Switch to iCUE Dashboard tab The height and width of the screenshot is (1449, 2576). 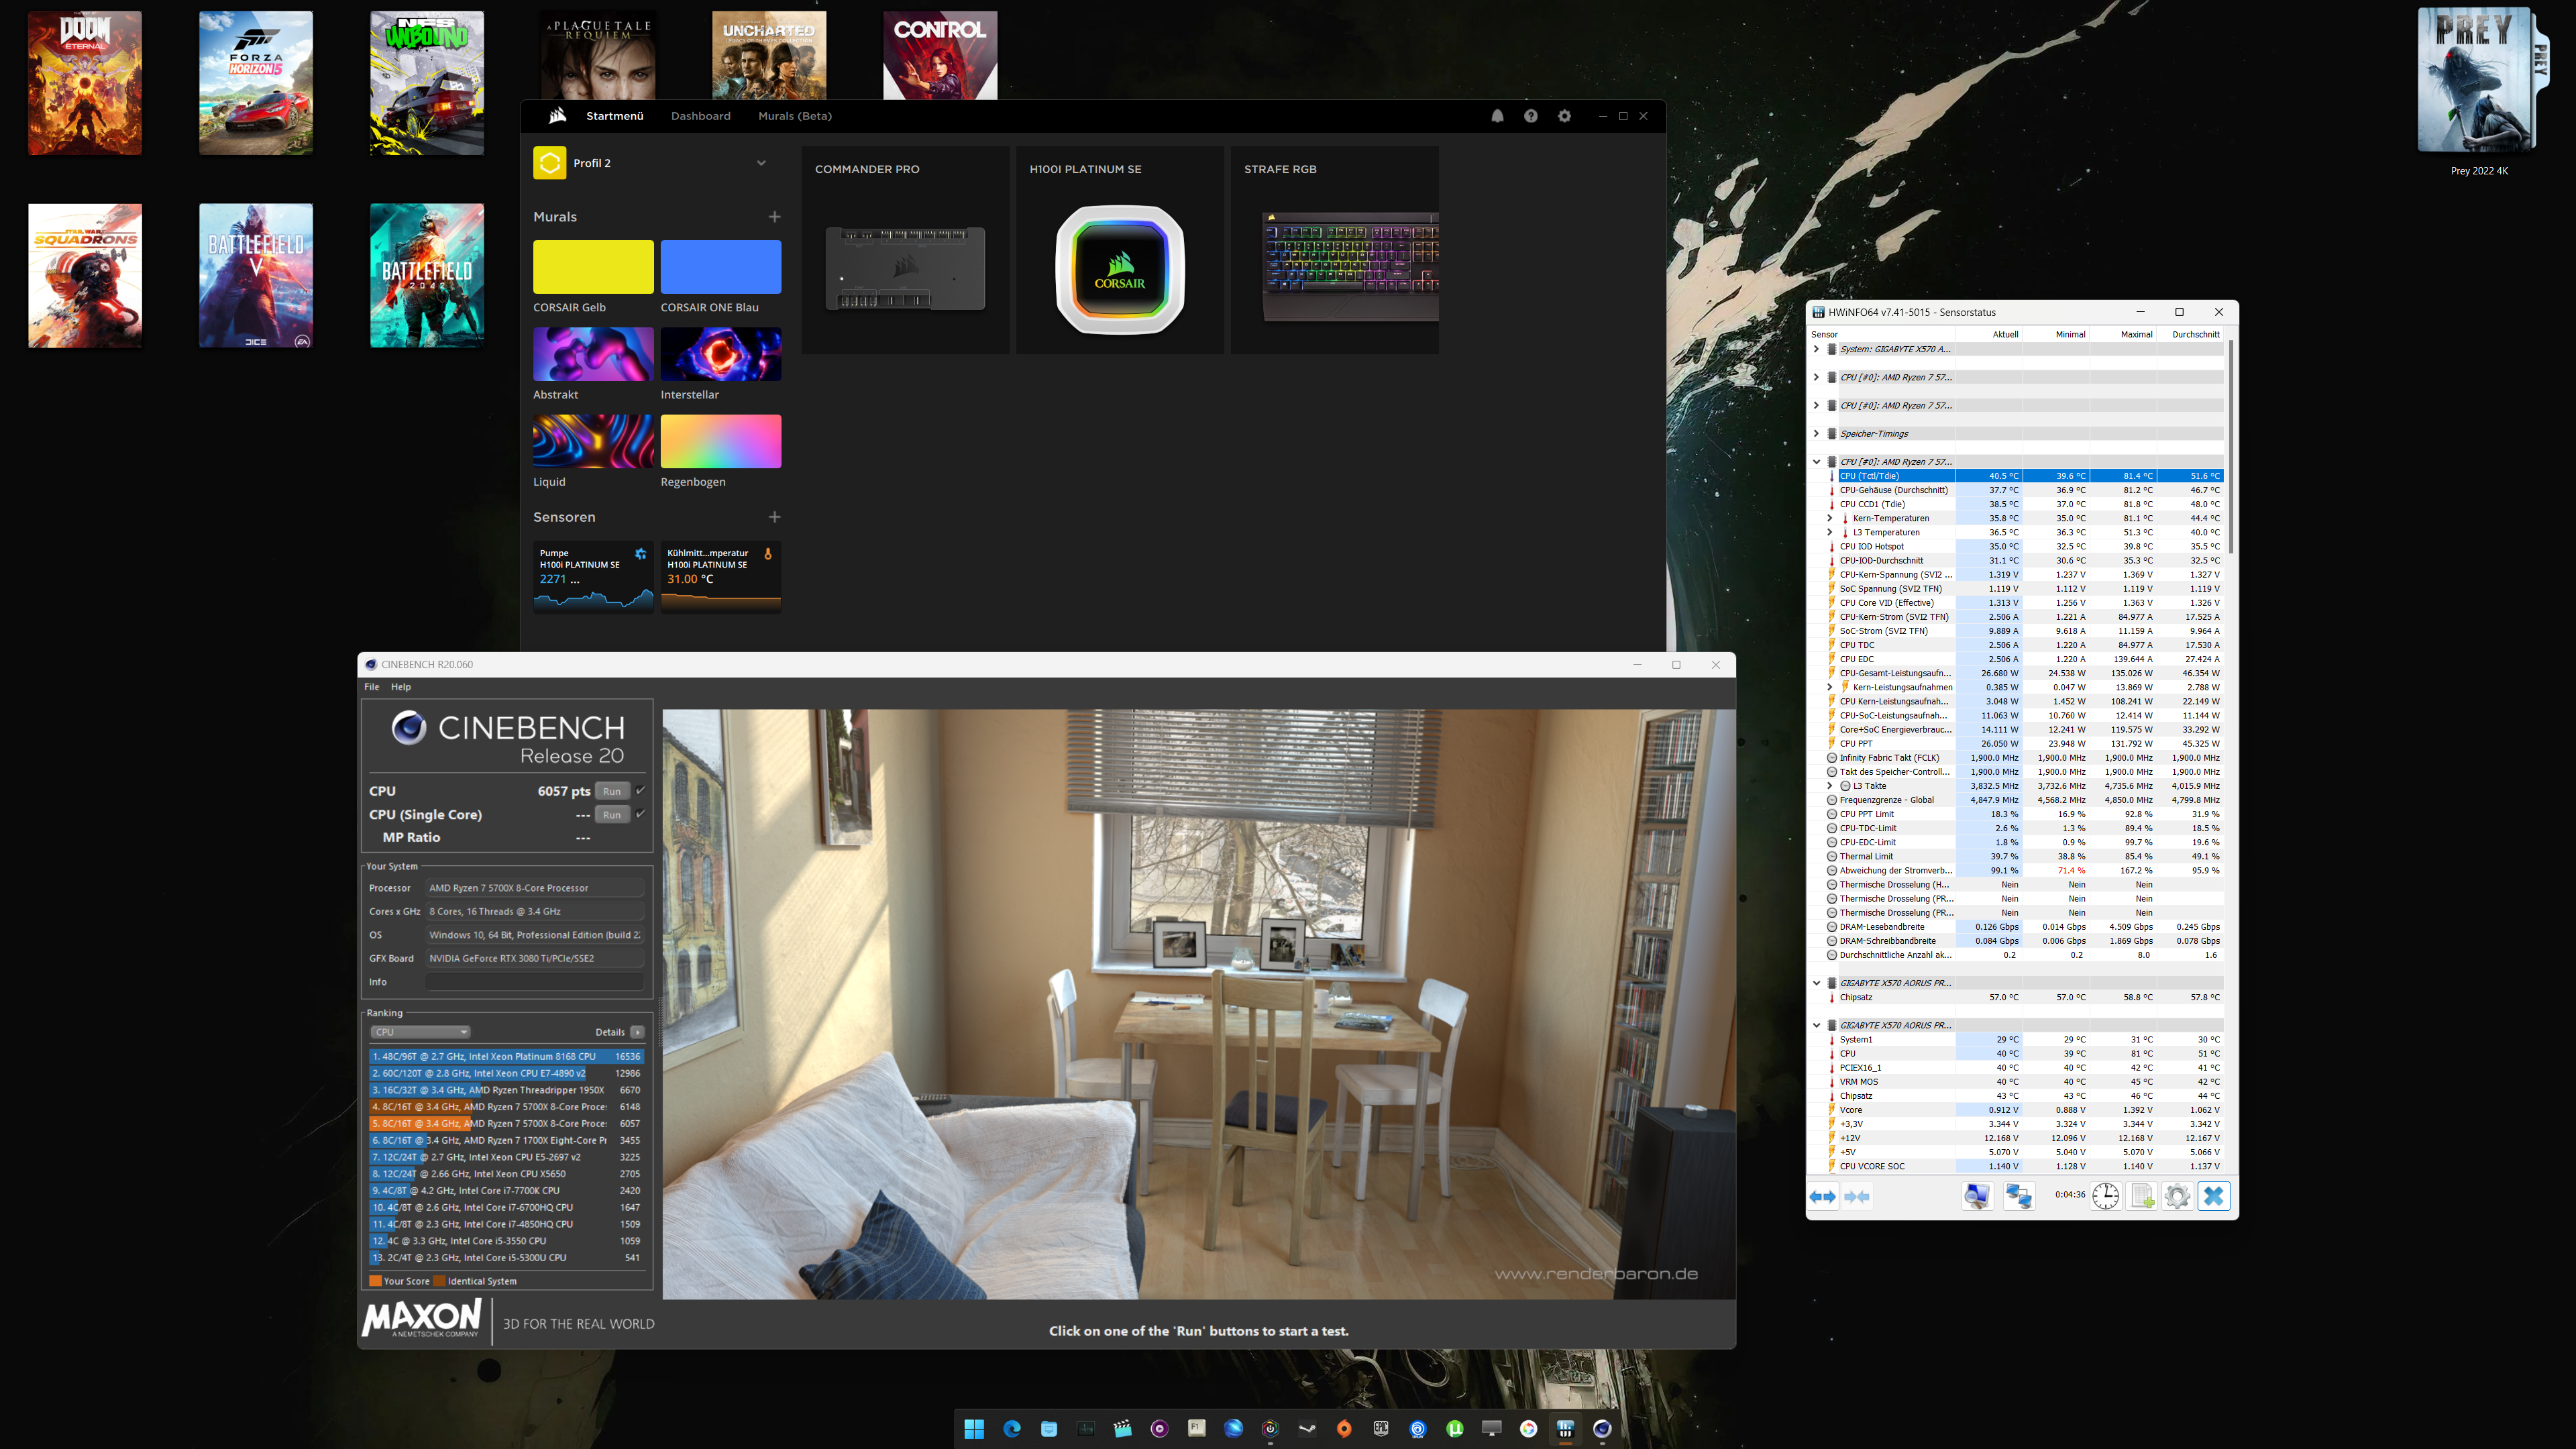point(700,116)
